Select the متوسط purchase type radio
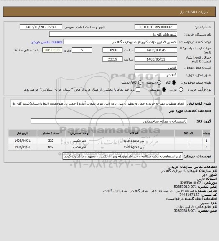219x241 pixels. pos(164,90)
